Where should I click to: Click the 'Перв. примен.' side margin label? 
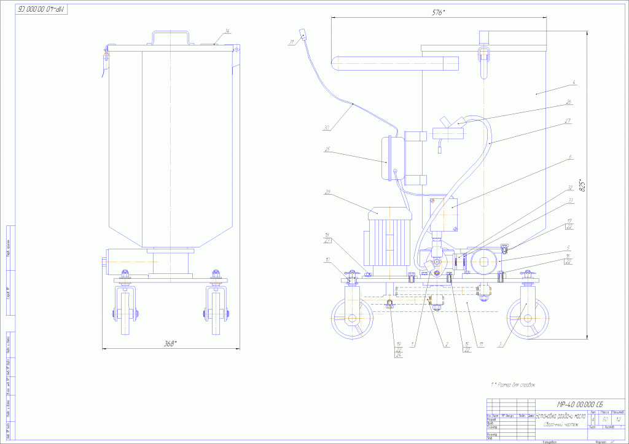pos(9,248)
